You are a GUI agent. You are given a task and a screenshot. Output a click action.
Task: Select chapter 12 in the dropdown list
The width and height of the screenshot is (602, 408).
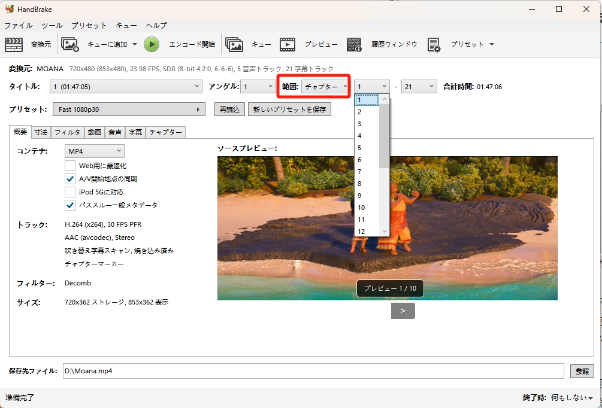coord(367,232)
